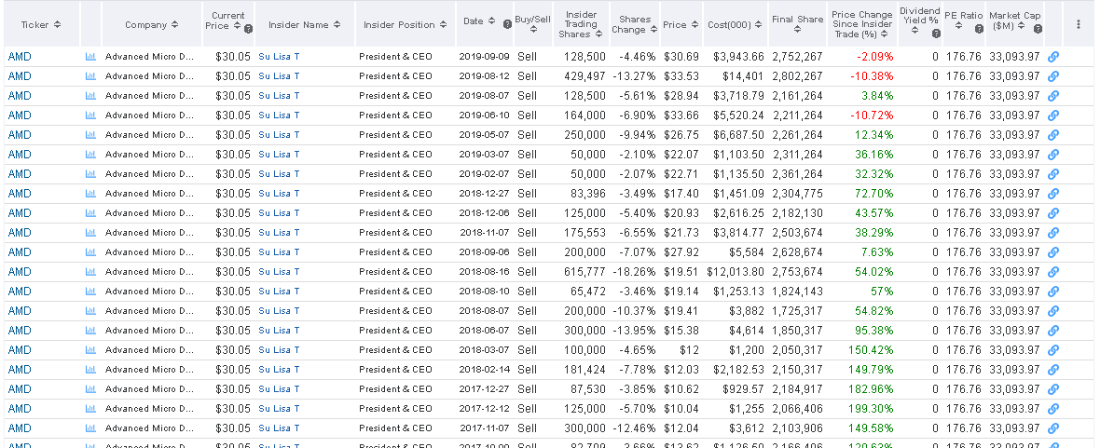1114x448 pixels.
Task: Open the three-dot table options menu
Action: (x=1079, y=24)
